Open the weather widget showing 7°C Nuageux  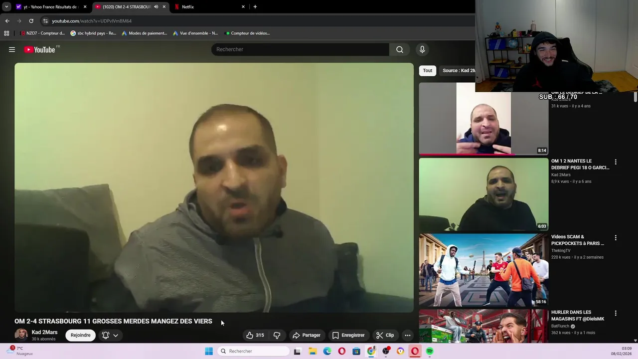click(21, 351)
